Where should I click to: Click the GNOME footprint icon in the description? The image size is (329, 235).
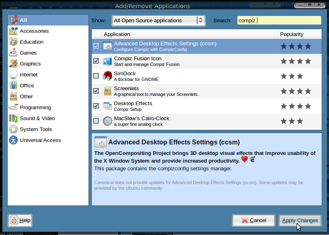point(253,159)
